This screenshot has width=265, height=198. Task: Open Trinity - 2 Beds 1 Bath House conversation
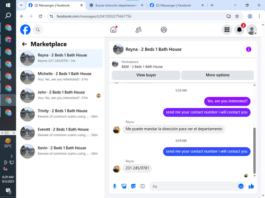point(60,114)
